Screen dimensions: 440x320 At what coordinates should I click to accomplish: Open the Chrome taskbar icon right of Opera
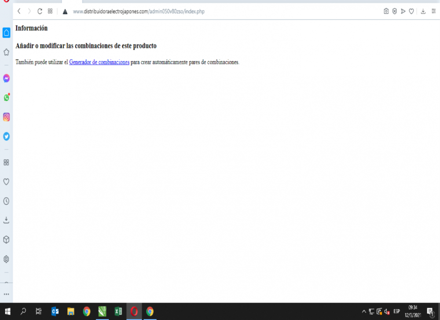click(x=150, y=311)
